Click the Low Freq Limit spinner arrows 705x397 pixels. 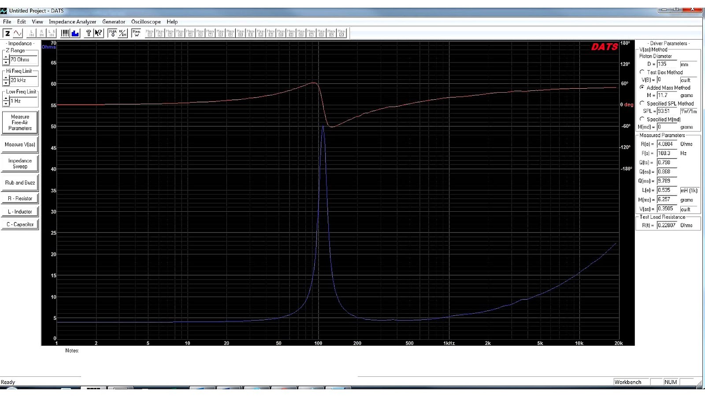click(x=6, y=101)
